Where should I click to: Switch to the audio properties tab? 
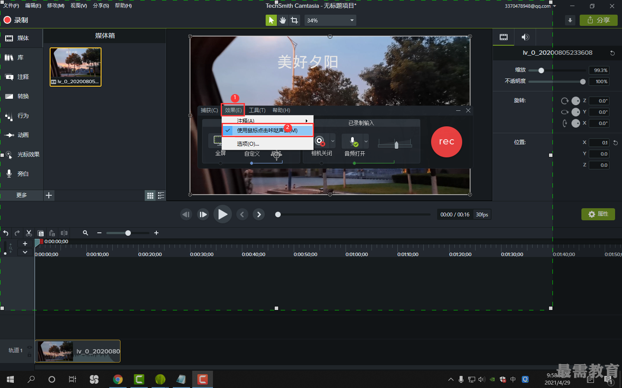[x=525, y=37]
